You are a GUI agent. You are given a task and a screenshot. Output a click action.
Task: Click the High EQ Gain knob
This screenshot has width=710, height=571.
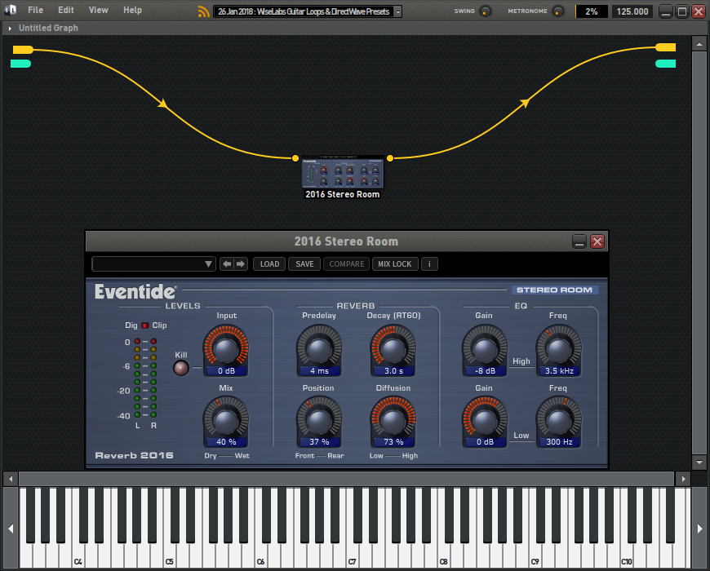[485, 348]
